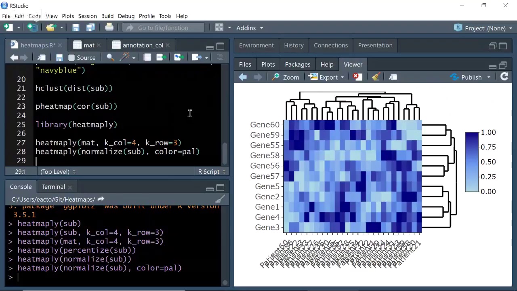Maximize the source editor pane
This screenshot has height=291, width=517.
[220, 46]
